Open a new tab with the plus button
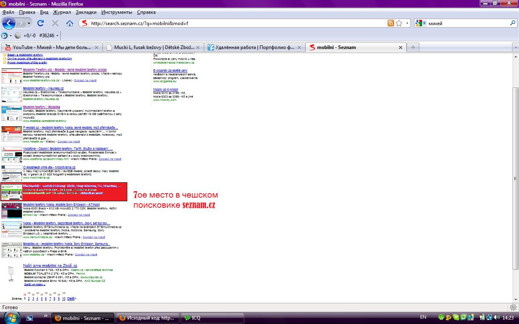 [x=413, y=47]
